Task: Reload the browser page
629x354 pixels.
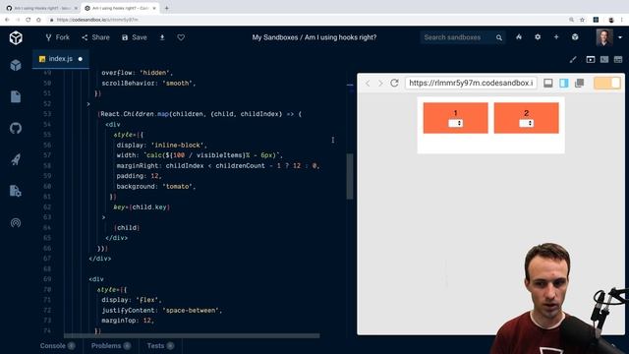Action: (29, 20)
